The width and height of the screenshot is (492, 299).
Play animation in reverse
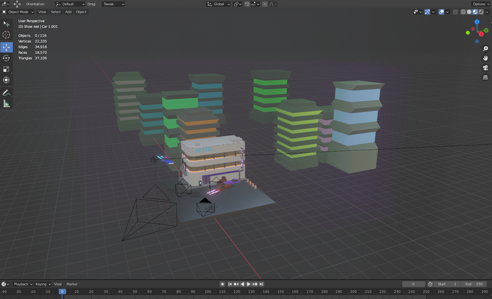[242, 284]
